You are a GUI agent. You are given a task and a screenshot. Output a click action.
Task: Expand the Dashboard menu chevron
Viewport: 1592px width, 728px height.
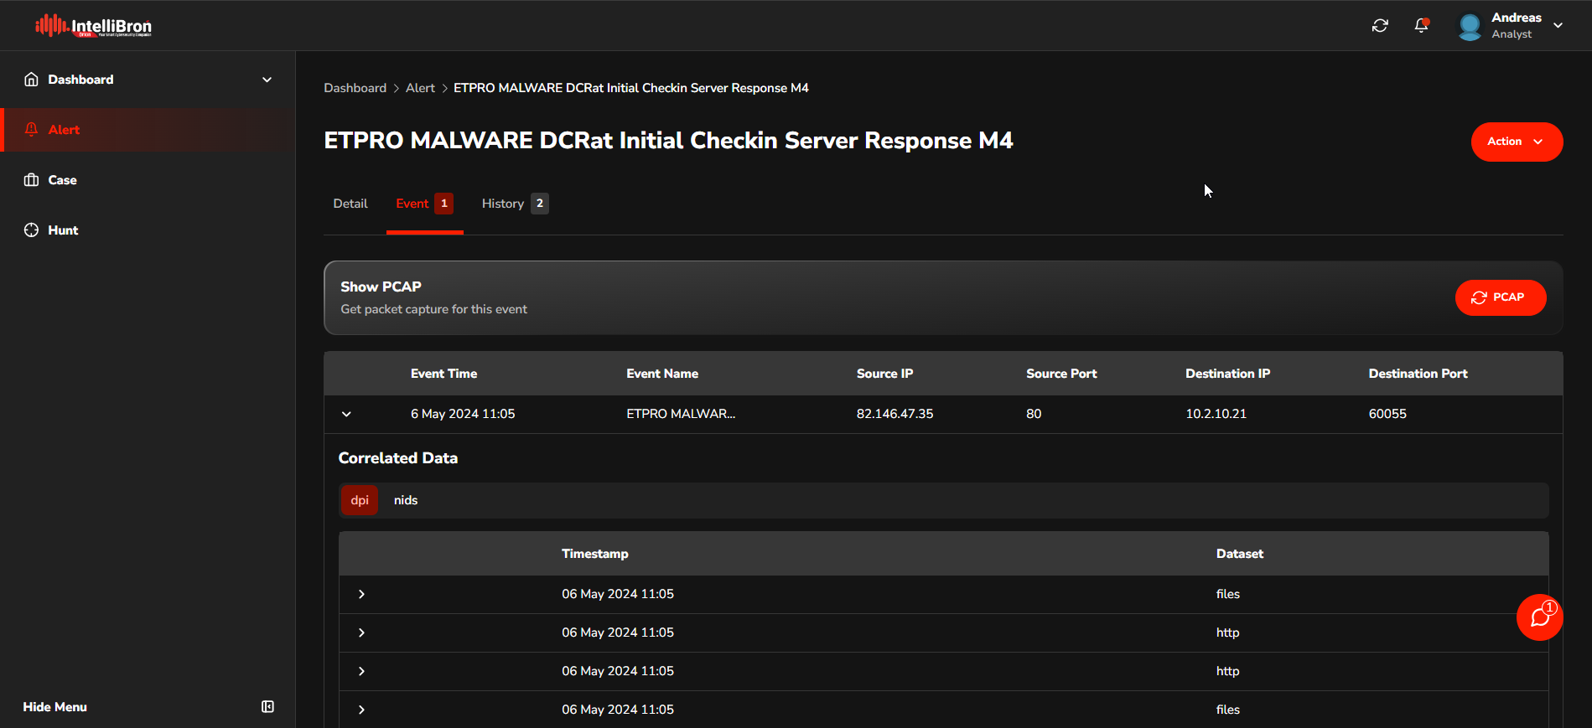click(267, 80)
